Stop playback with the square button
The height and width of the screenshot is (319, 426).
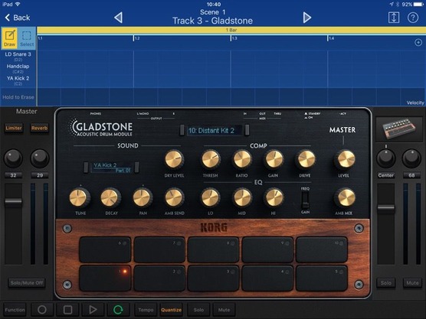click(x=67, y=310)
